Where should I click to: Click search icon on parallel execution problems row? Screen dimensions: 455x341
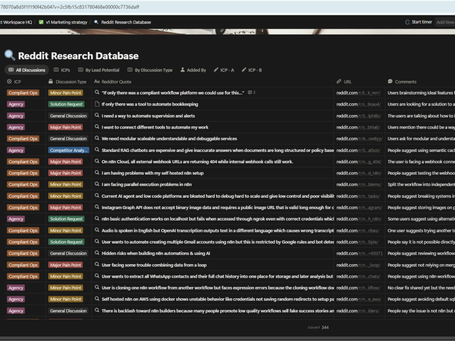click(97, 184)
